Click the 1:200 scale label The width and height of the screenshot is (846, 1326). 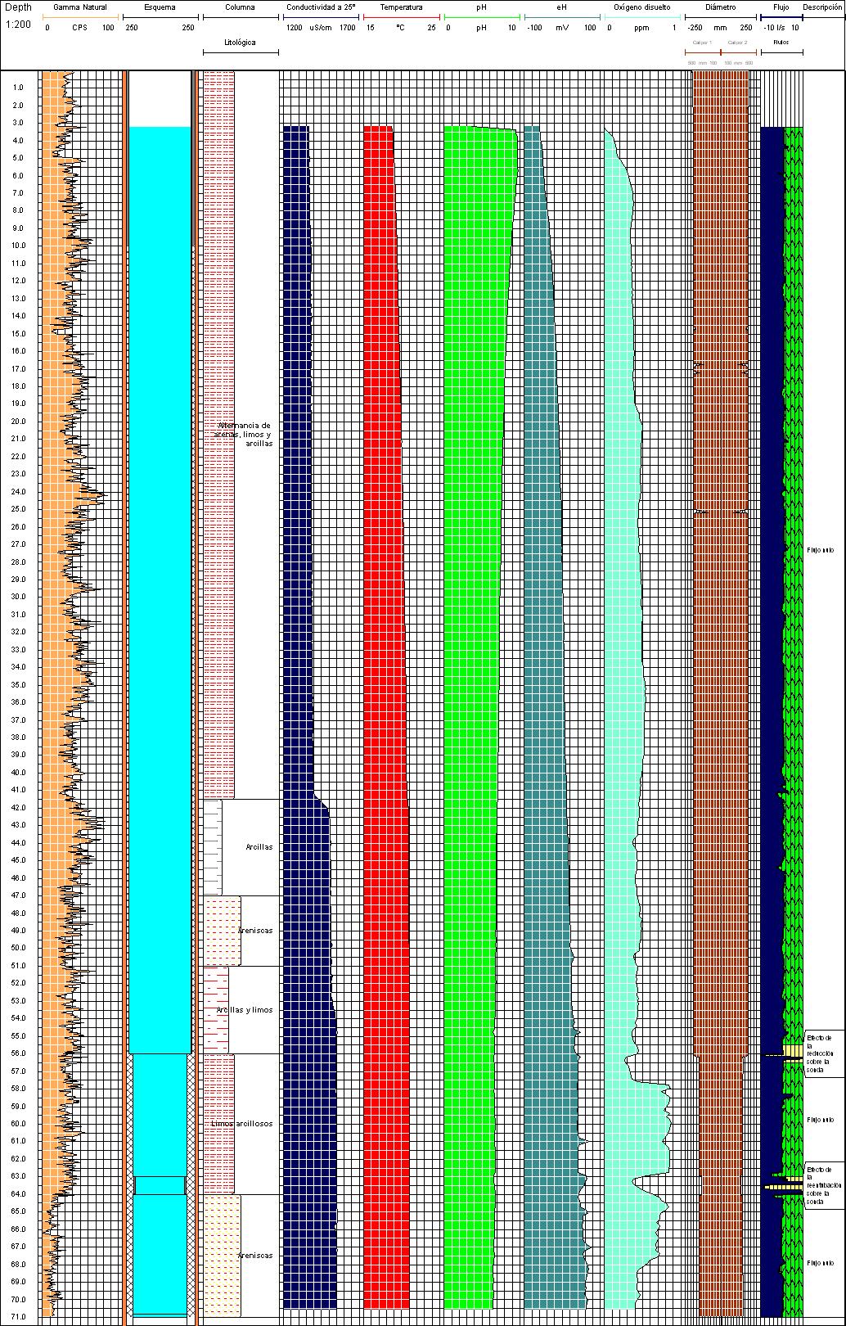(18, 25)
